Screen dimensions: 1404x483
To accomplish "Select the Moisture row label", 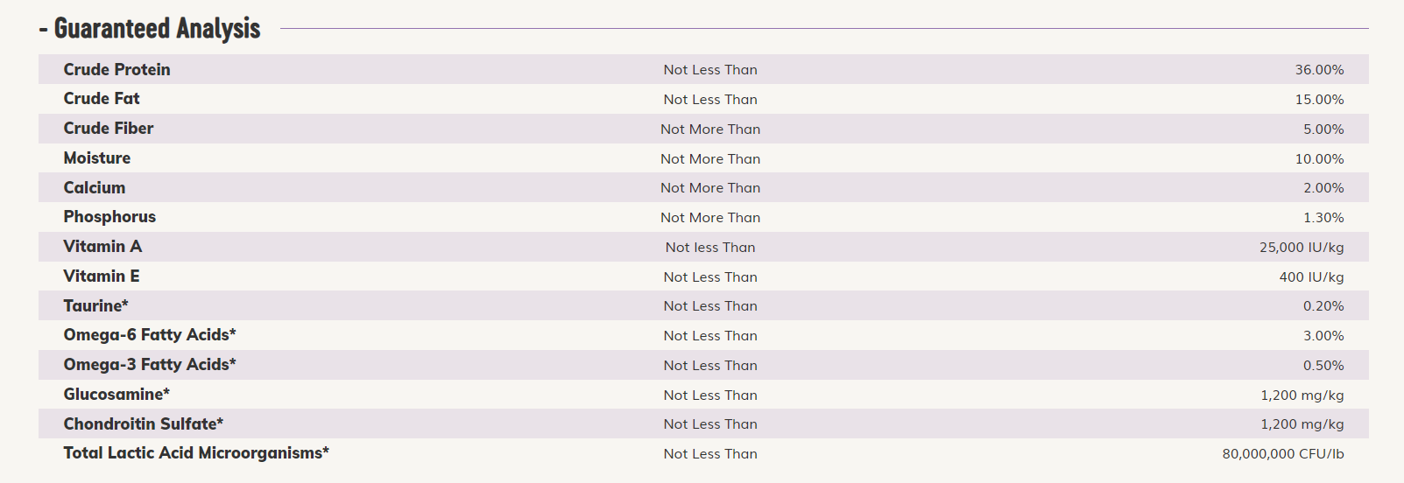I will click(97, 158).
